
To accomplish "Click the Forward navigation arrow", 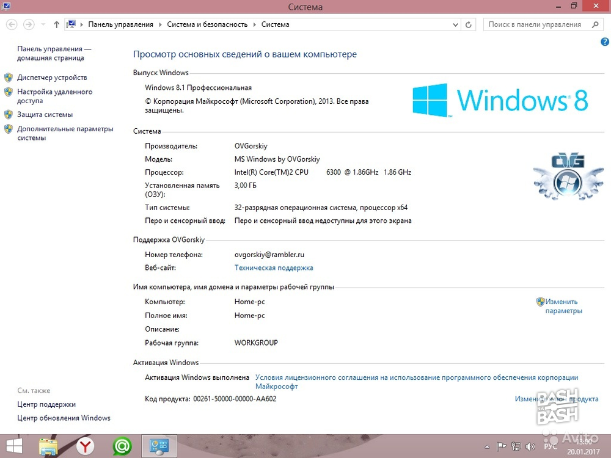I will point(29,24).
